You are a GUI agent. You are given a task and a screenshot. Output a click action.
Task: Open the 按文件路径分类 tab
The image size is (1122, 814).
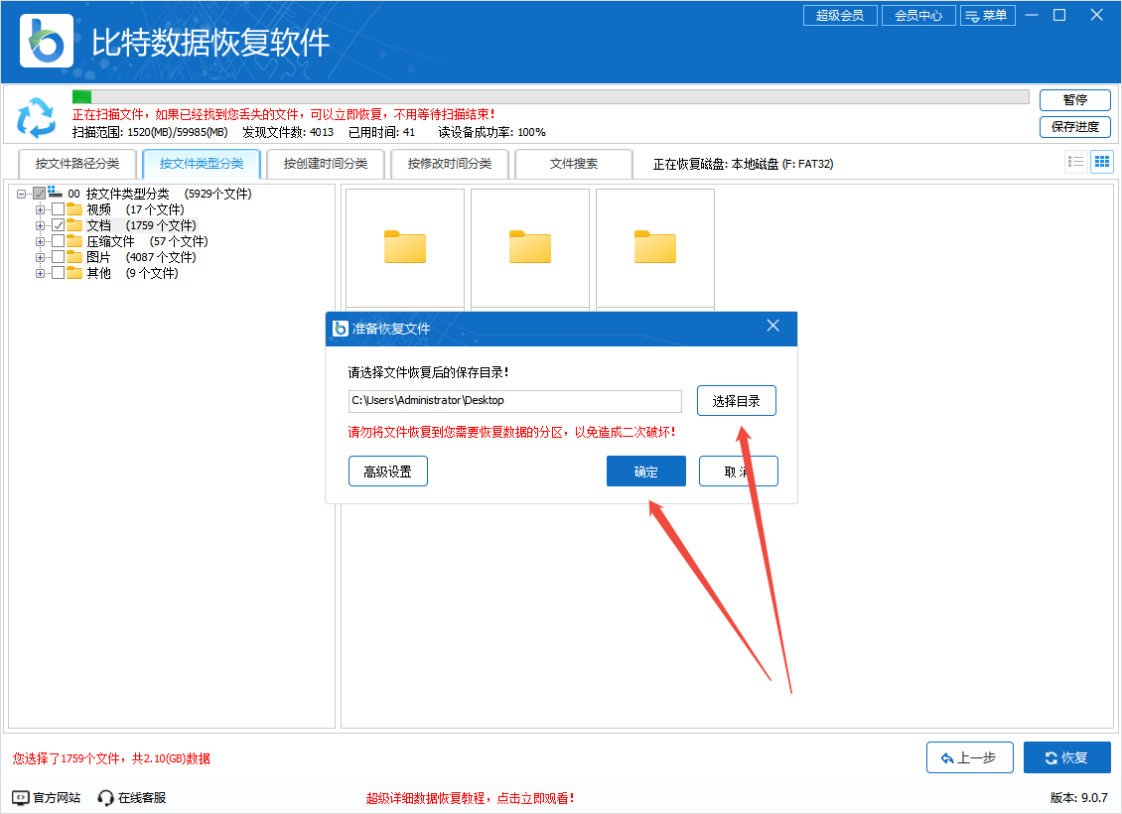77,164
